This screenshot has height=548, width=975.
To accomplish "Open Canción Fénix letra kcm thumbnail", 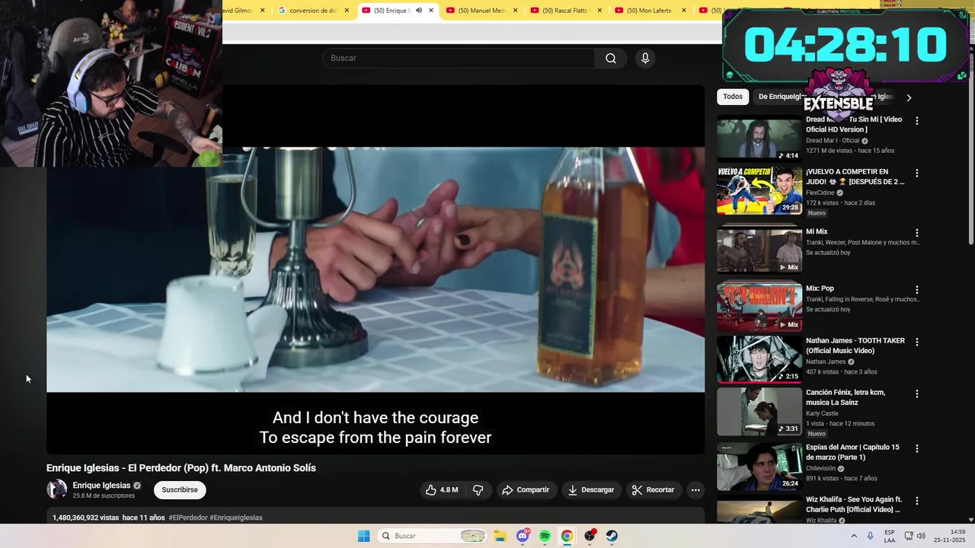I will pos(759,411).
